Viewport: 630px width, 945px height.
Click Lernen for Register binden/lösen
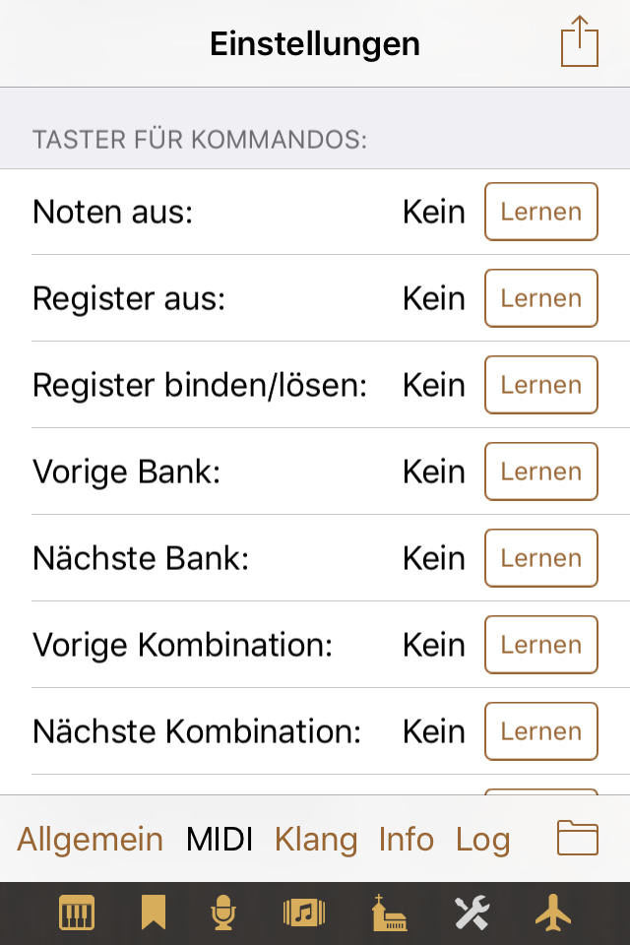(540, 385)
